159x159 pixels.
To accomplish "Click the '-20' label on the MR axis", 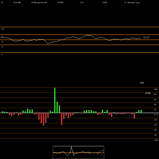I will [x=155, y=120].
